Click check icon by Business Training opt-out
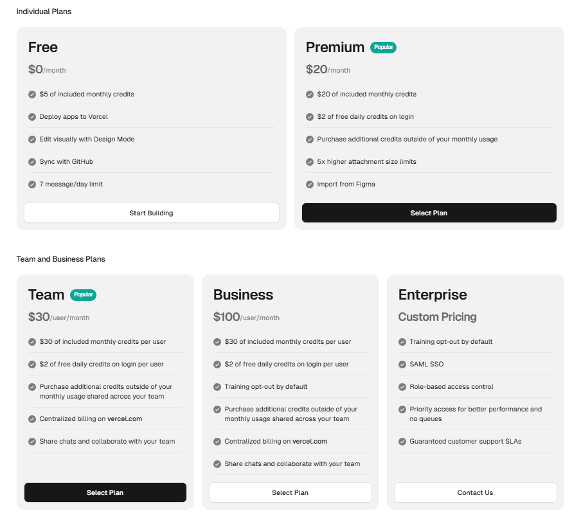The image size is (581, 522). pyautogui.click(x=217, y=386)
